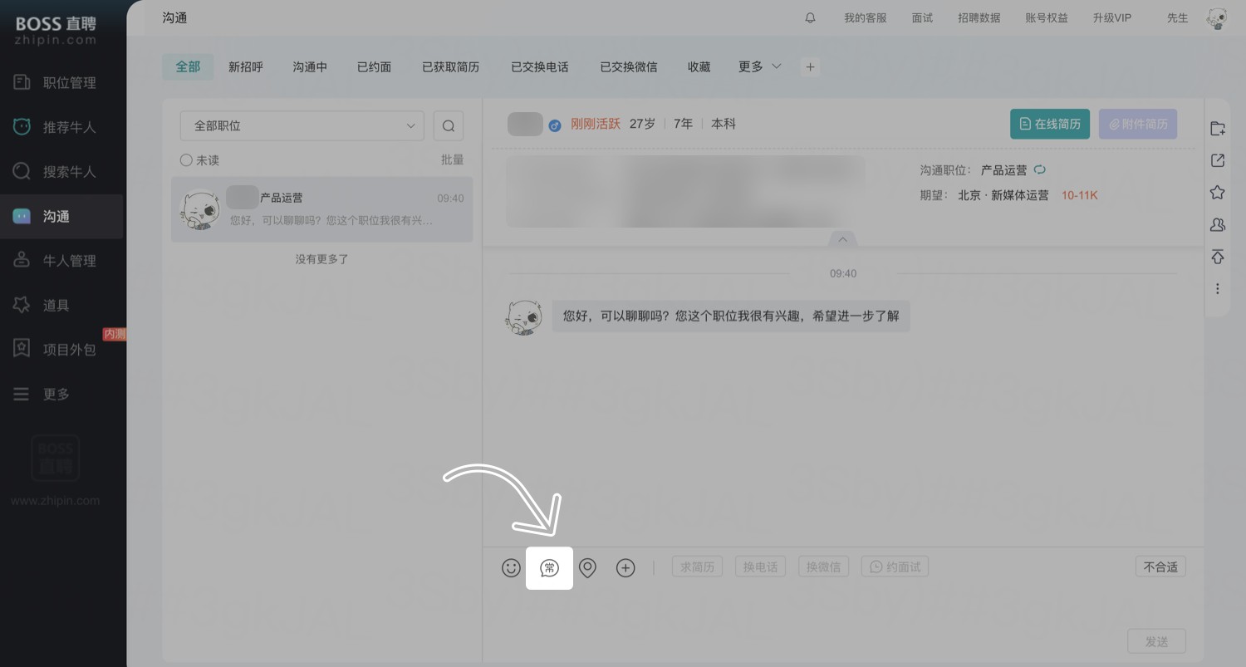Click the location pin icon in chat toolbar
The height and width of the screenshot is (667, 1246).
point(587,567)
